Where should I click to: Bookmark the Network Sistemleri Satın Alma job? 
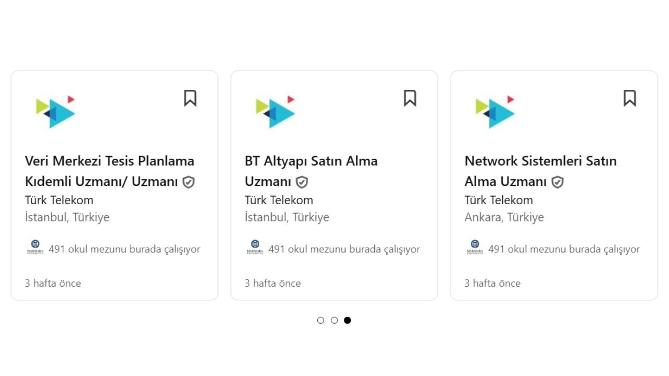(x=630, y=98)
